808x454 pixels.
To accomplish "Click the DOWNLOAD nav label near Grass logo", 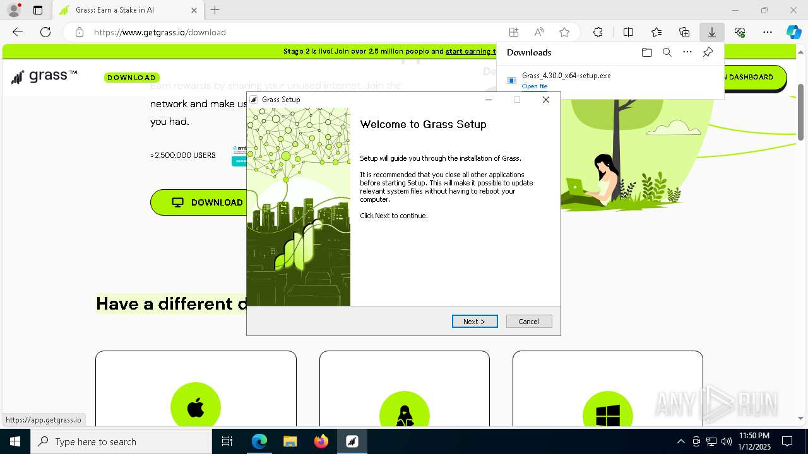I will click(x=131, y=78).
